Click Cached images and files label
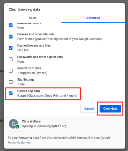 34,45
